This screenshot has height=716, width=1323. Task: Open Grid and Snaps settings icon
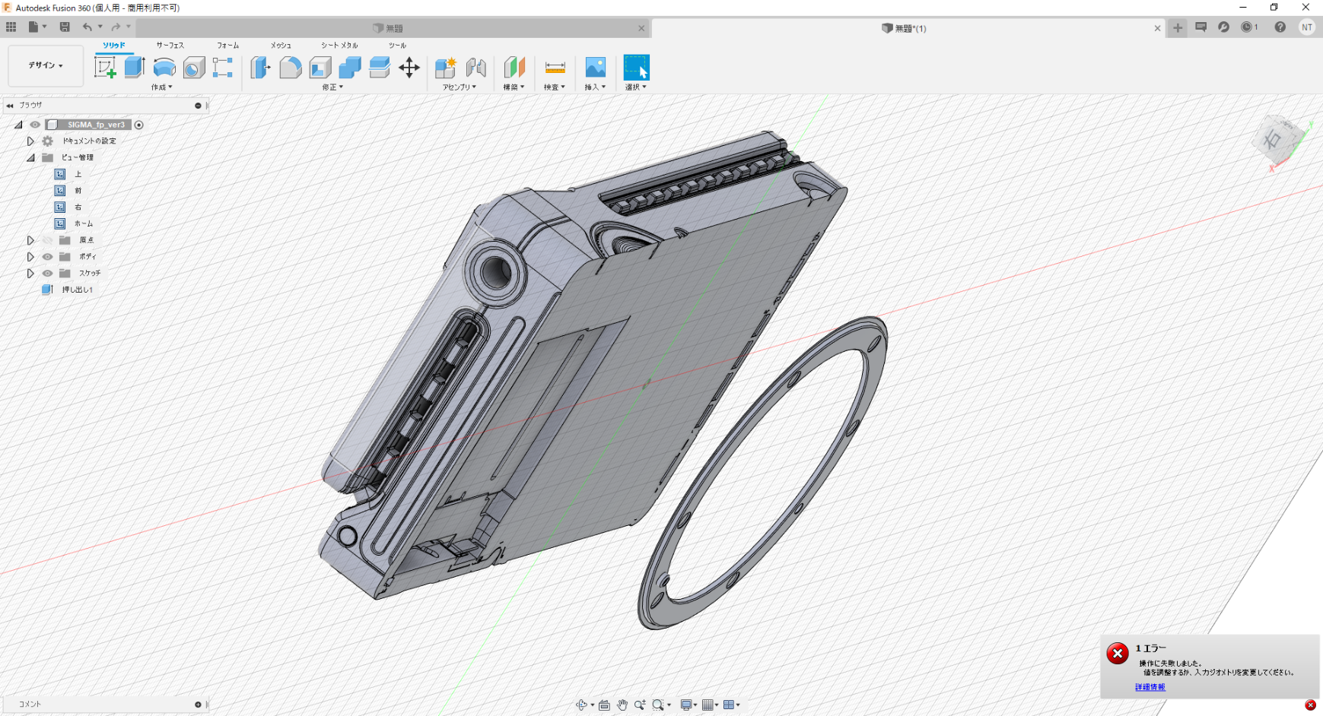point(708,705)
